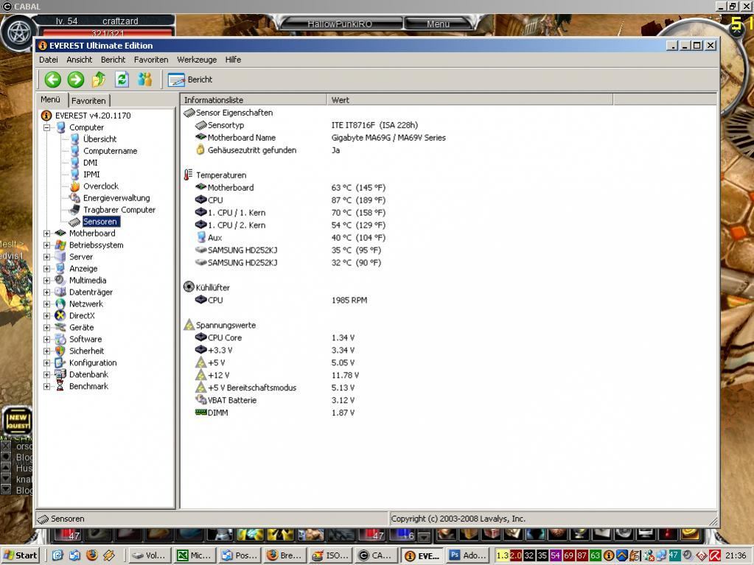
Task: Open the Bericht report wizard
Action: pyautogui.click(x=190, y=80)
